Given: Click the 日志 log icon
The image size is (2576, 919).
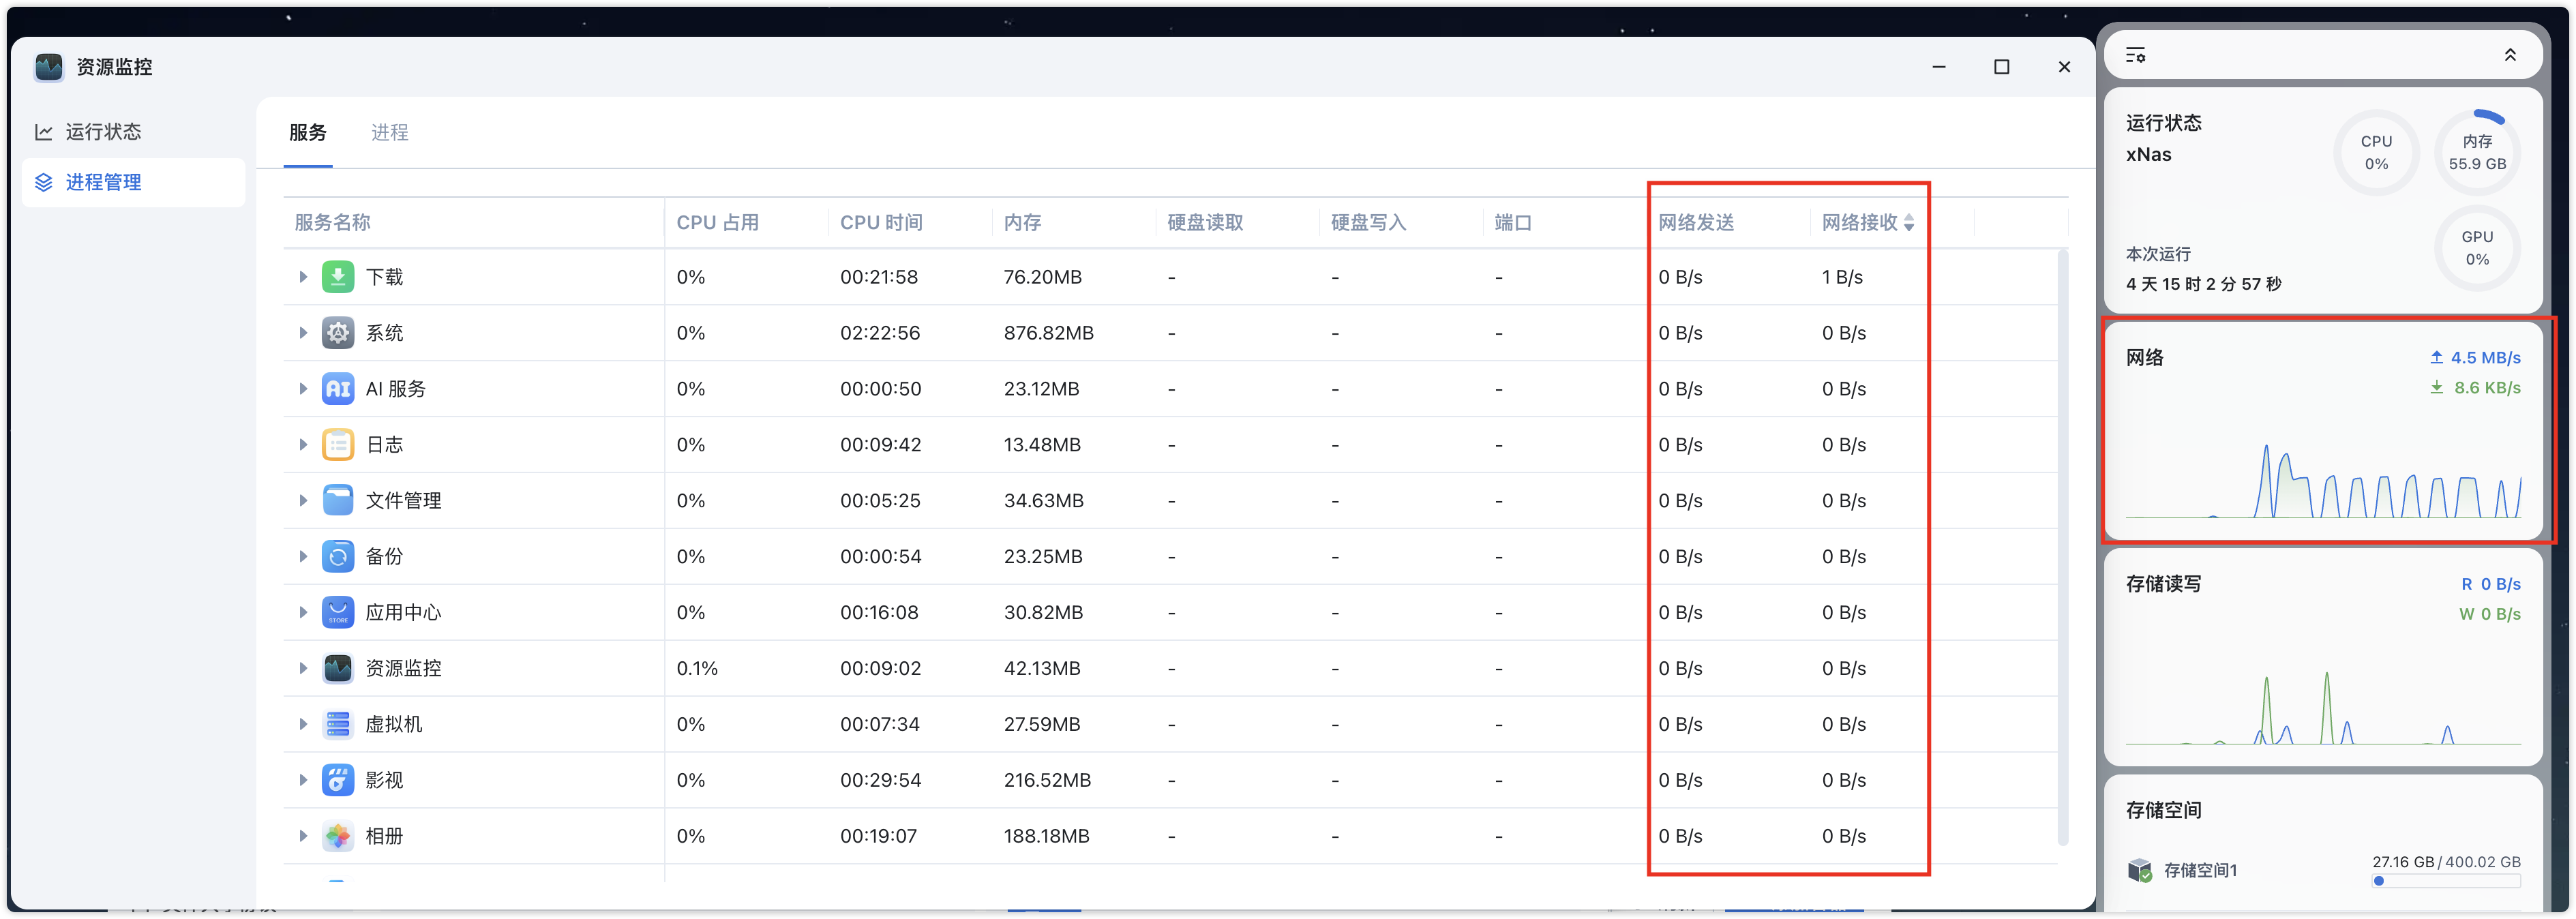Looking at the screenshot, I should [338, 445].
